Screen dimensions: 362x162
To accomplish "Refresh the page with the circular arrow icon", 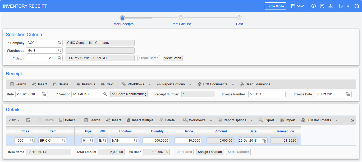I will (x=356, y=6).
